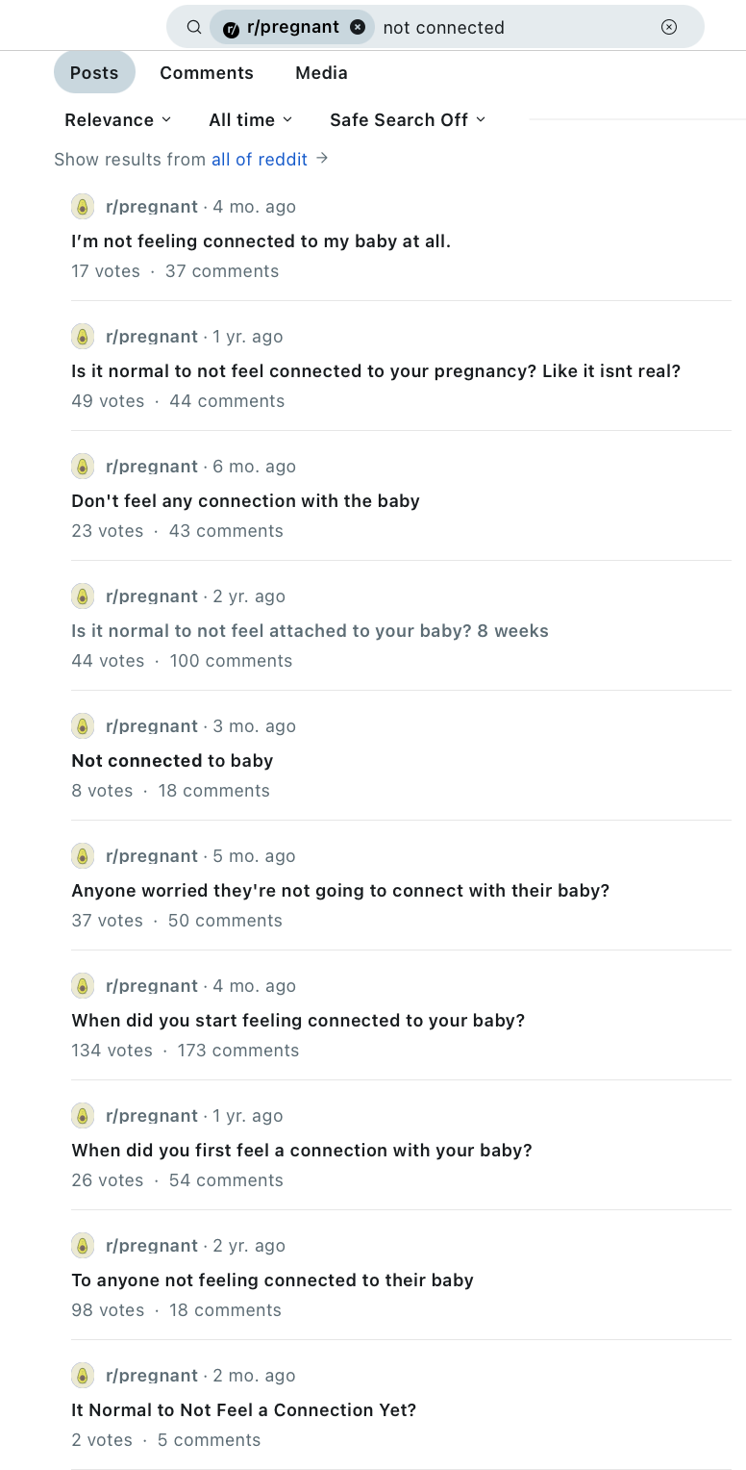Switch to the Media tab

321,72
